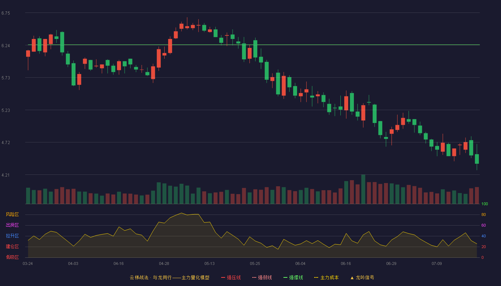The image size is (501, 286).
Task: Click the 03-24 date label
Action: tap(28, 263)
